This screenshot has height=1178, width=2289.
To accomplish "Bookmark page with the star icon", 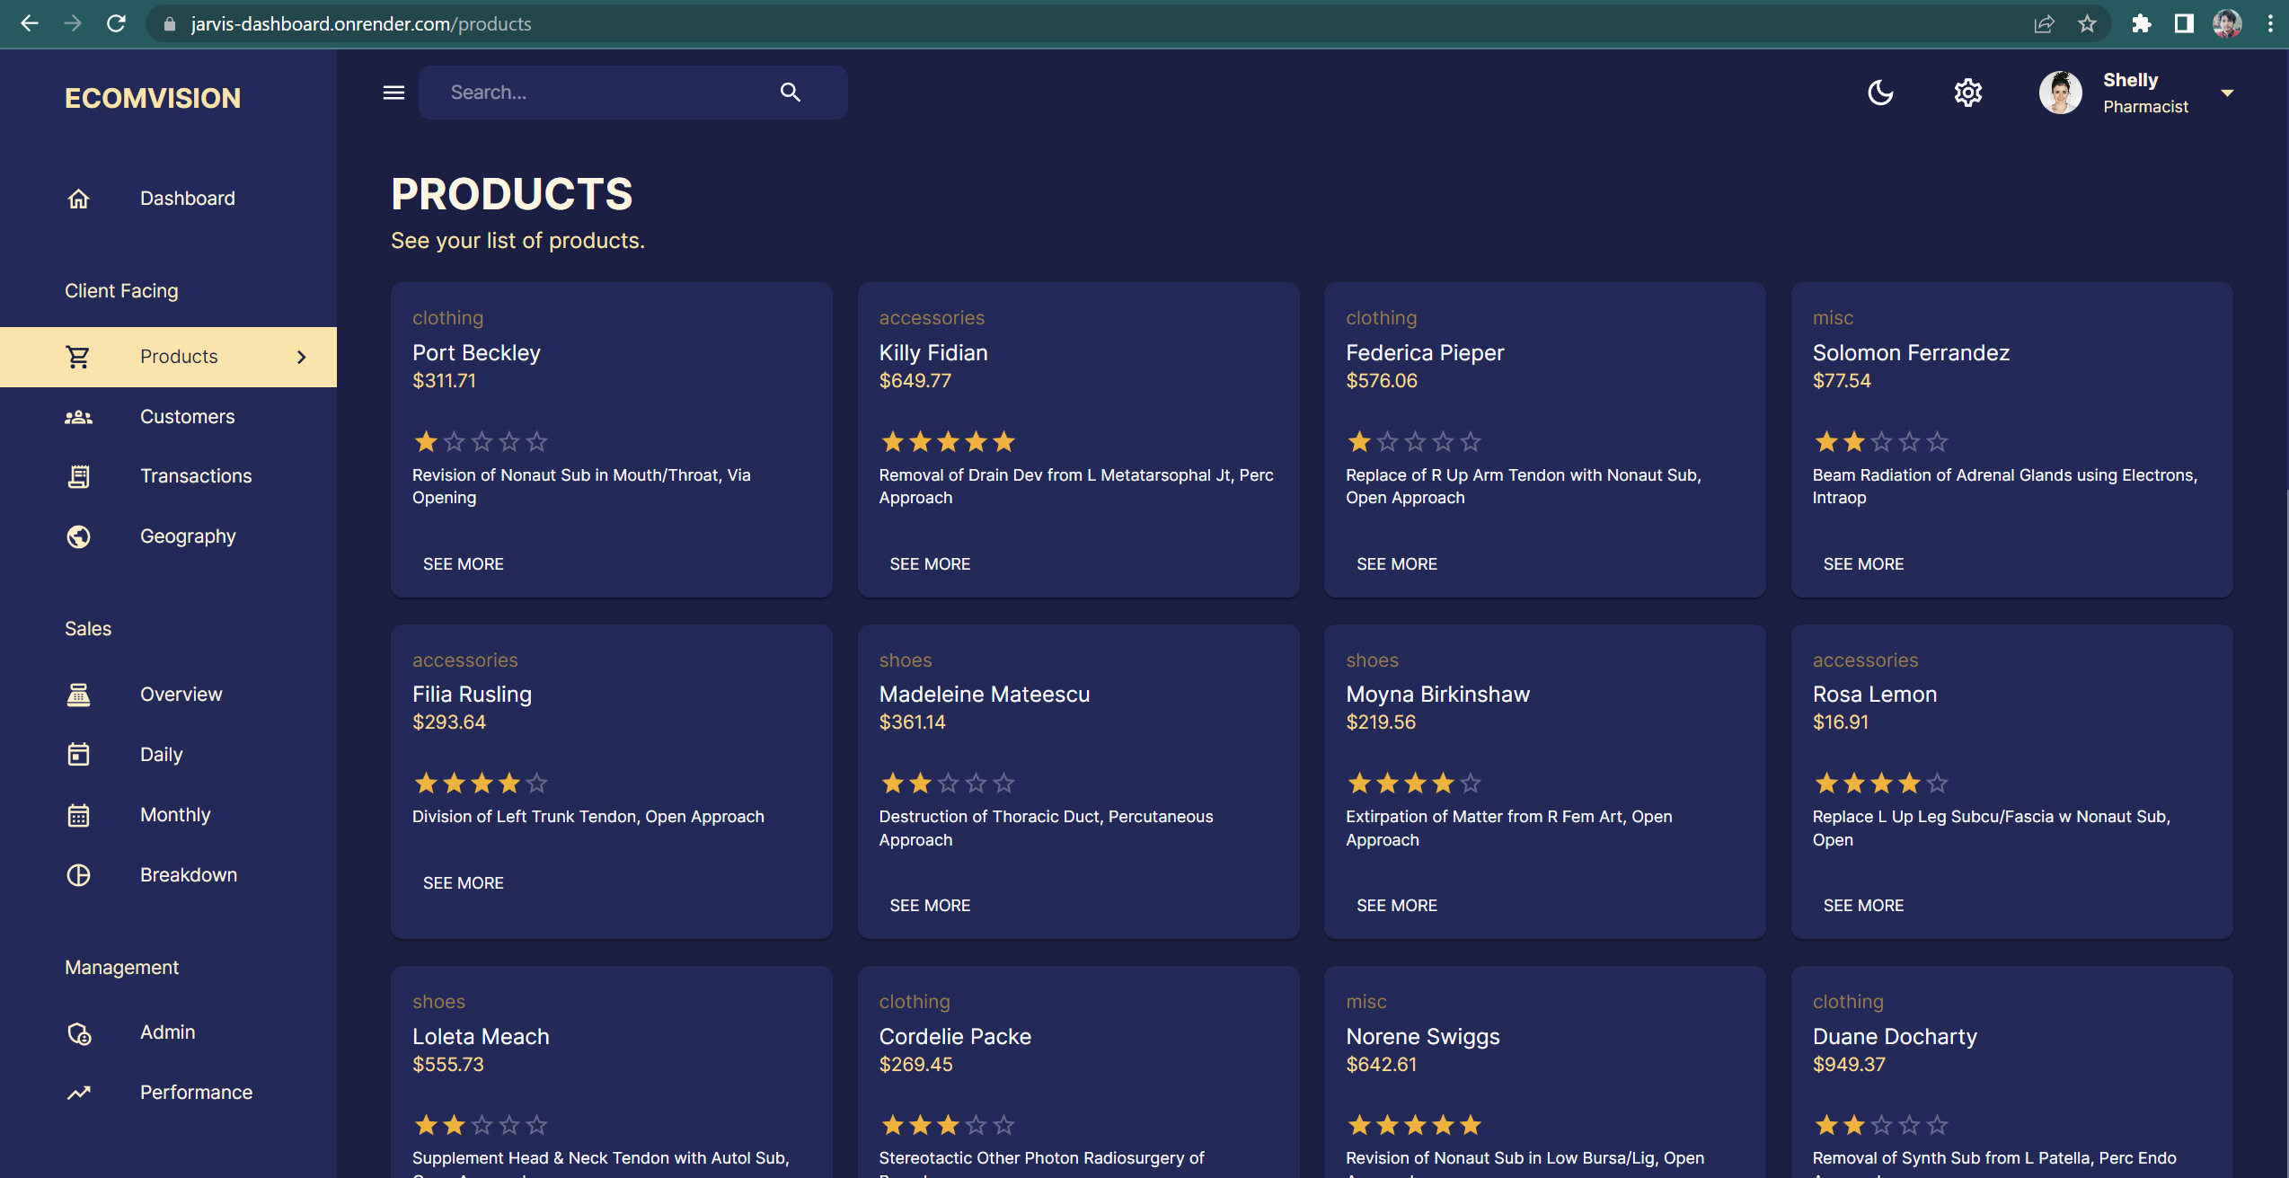I will [2087, 23].
